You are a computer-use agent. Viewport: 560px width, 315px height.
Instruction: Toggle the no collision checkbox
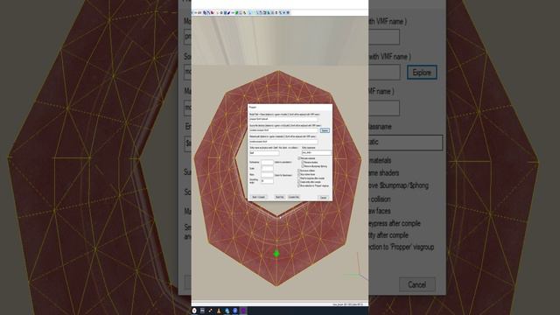[298, 171]
